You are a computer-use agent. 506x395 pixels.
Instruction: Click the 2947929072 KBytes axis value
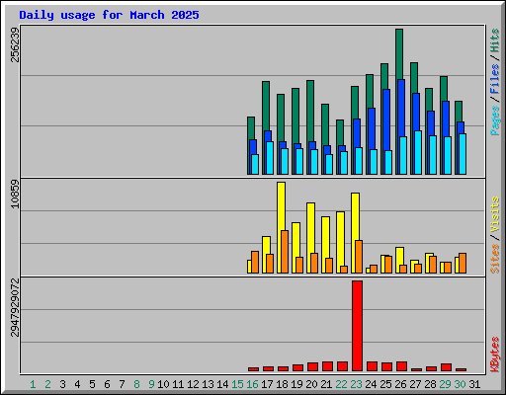click(x=15, y=307)
